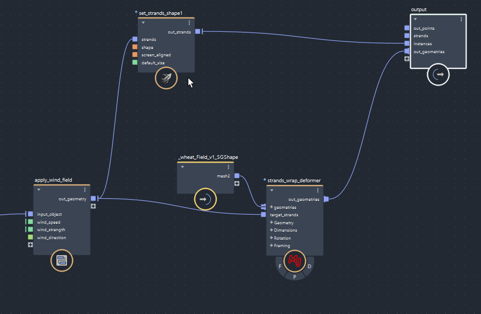Collapse apply_wind_field using its disclosure triangle
Image resolution: width=481 pixels, height=314 pixels.
click(38, 189)
